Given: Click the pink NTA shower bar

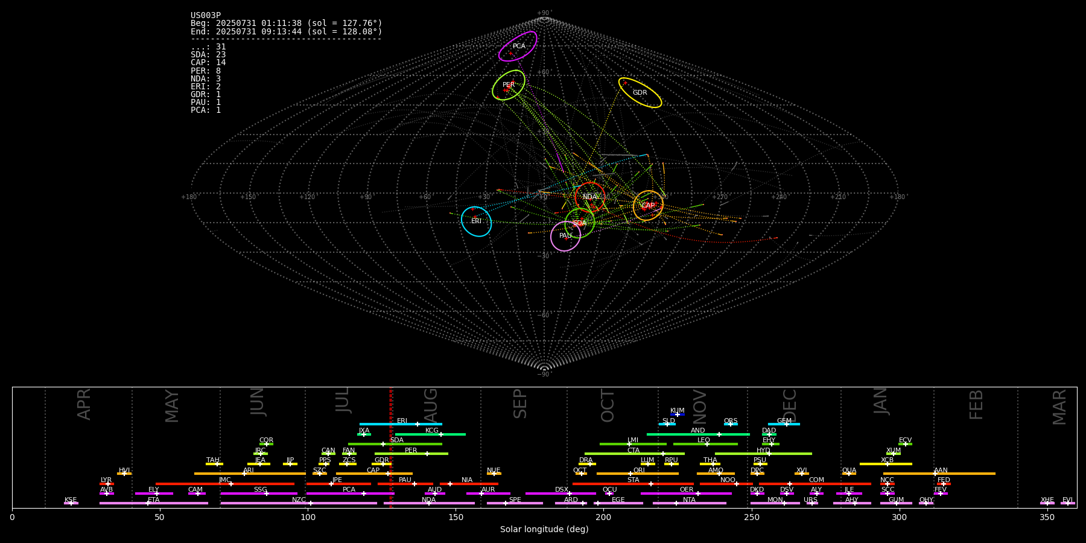Looking at the screenshot, I should (689, 503).
